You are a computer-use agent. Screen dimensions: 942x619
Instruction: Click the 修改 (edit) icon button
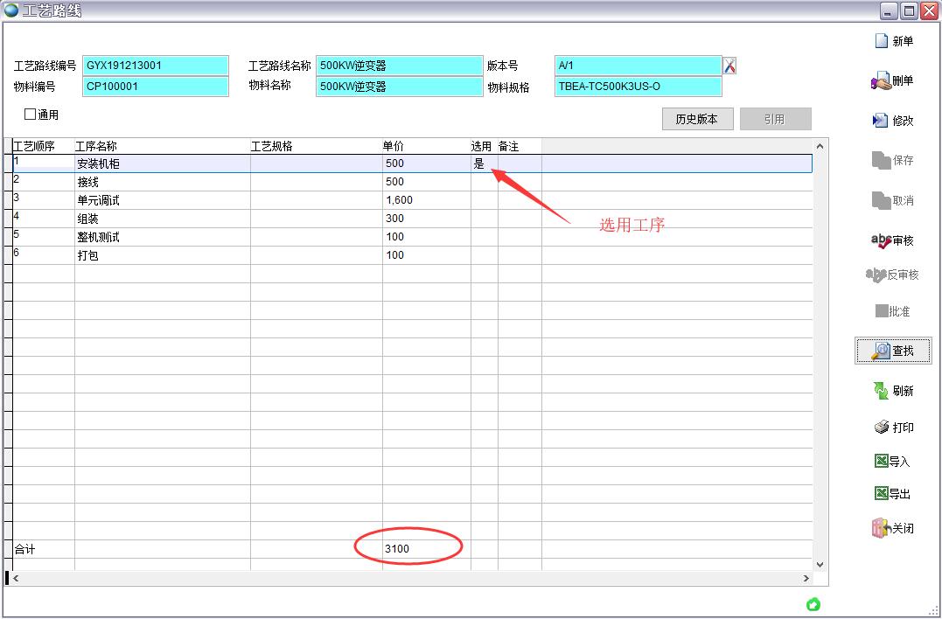[x=881, y=121]
